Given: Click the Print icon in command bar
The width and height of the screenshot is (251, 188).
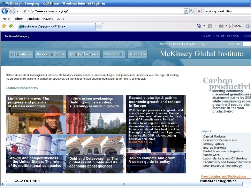Looking at the screenshot, I should pos(221,26).
